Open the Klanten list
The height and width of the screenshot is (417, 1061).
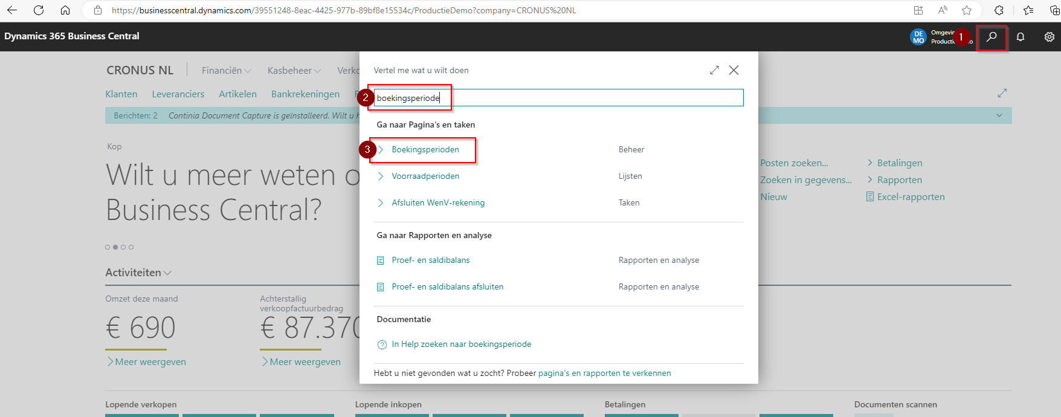pos(121,94)
